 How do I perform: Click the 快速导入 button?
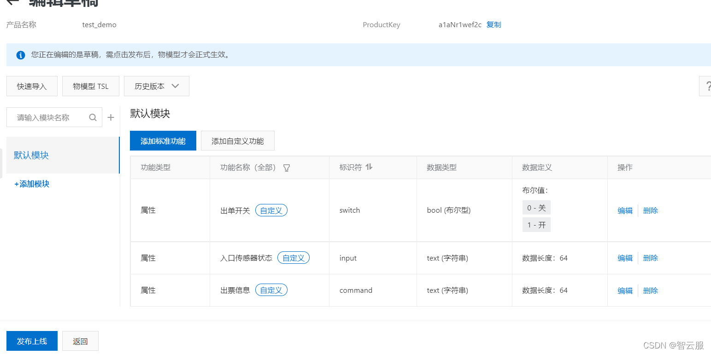point(32,86)
